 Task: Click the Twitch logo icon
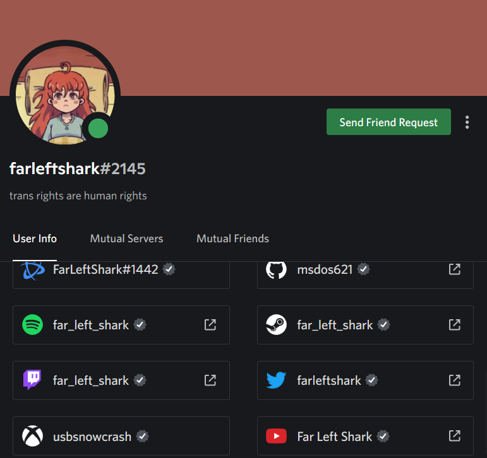click(32, 380)
